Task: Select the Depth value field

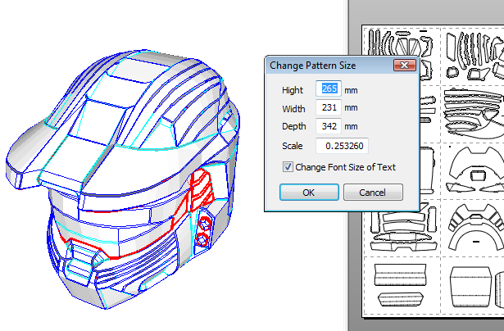Action: coord(329,126)
